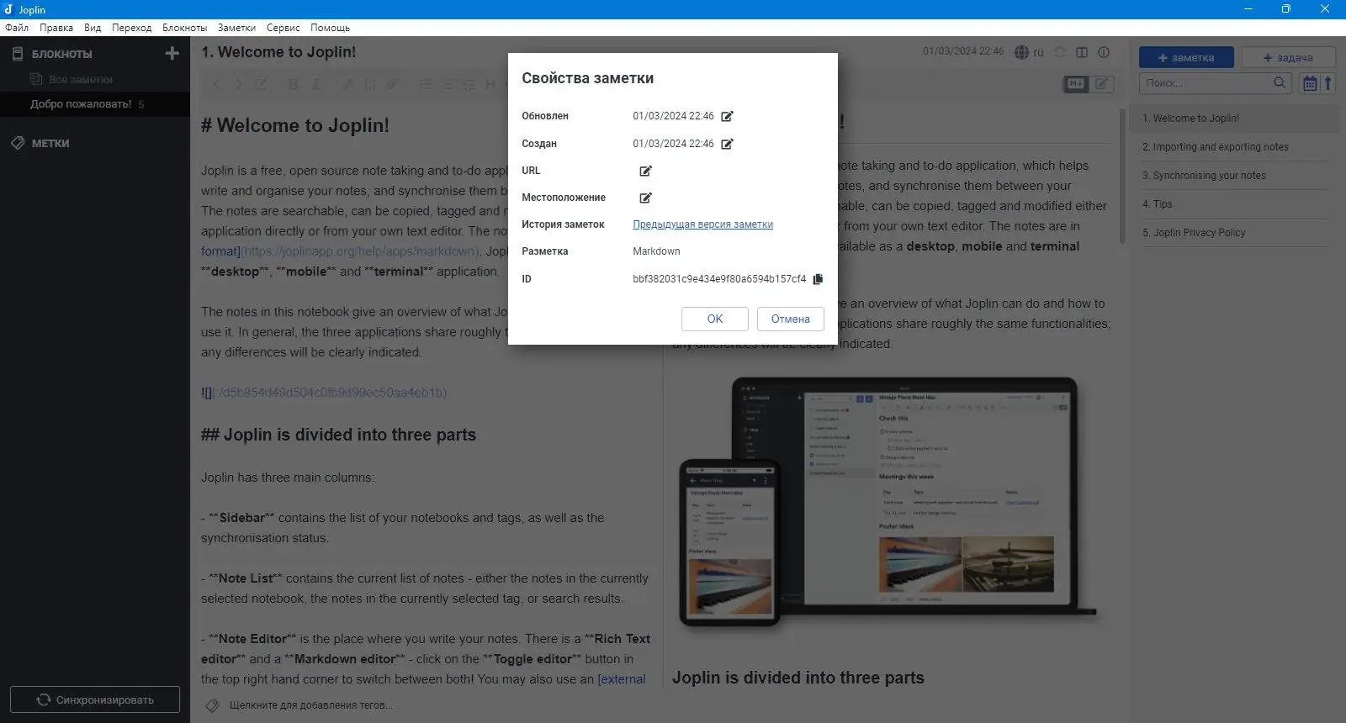1346x723 pixels.
Task: Open the Помощь menu
Action: (330, 28)
